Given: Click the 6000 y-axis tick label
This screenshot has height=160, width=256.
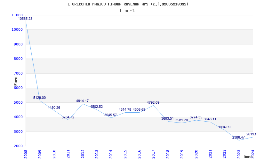Looking at the screenshot, I should (x=18, y=88).
